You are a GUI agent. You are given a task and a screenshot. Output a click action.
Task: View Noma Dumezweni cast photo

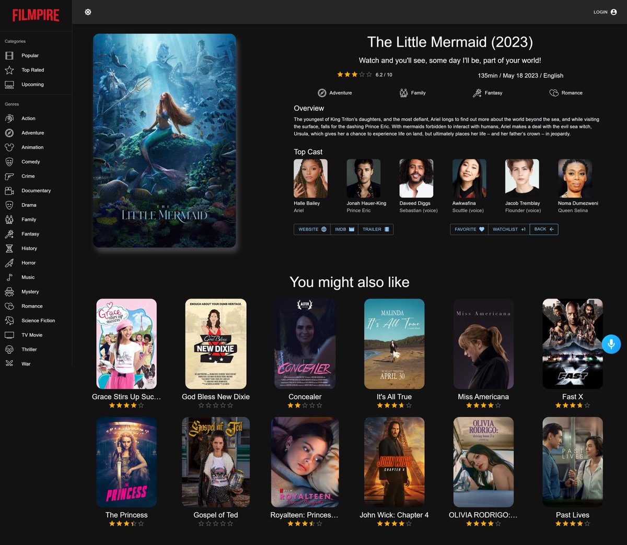tap(575, 179)
